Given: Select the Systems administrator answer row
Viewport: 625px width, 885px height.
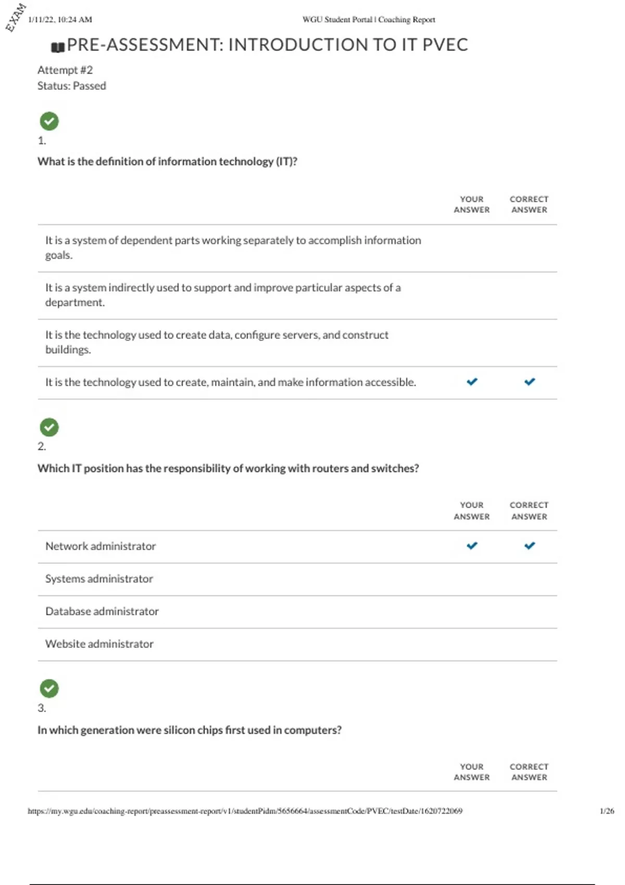Looking at the screenshot, I should (x=99, y=579).
